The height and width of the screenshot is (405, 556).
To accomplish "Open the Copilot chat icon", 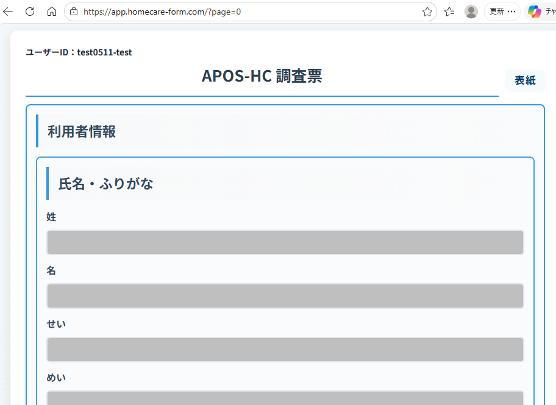I will click(x=535, y=12).
